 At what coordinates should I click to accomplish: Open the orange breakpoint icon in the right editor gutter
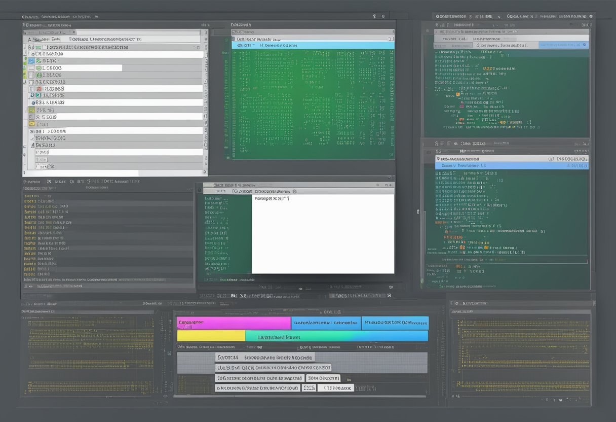click(x=458, y=94)
